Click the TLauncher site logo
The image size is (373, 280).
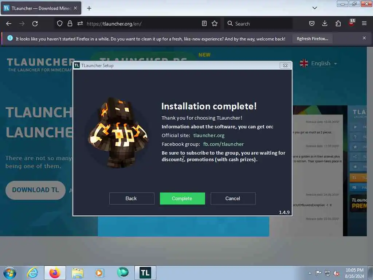[40, 65]
